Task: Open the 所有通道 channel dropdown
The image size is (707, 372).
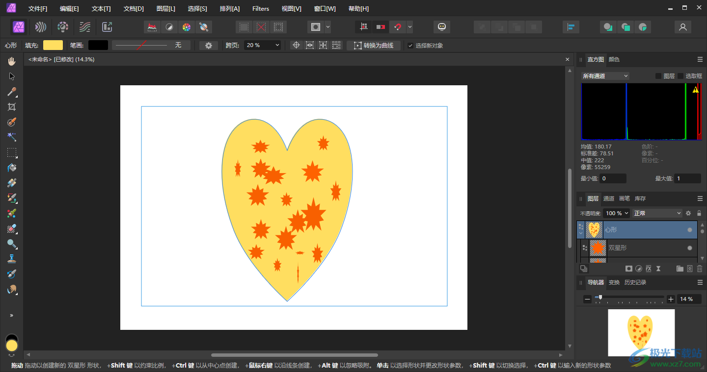Action: click(x=605, y=76)
